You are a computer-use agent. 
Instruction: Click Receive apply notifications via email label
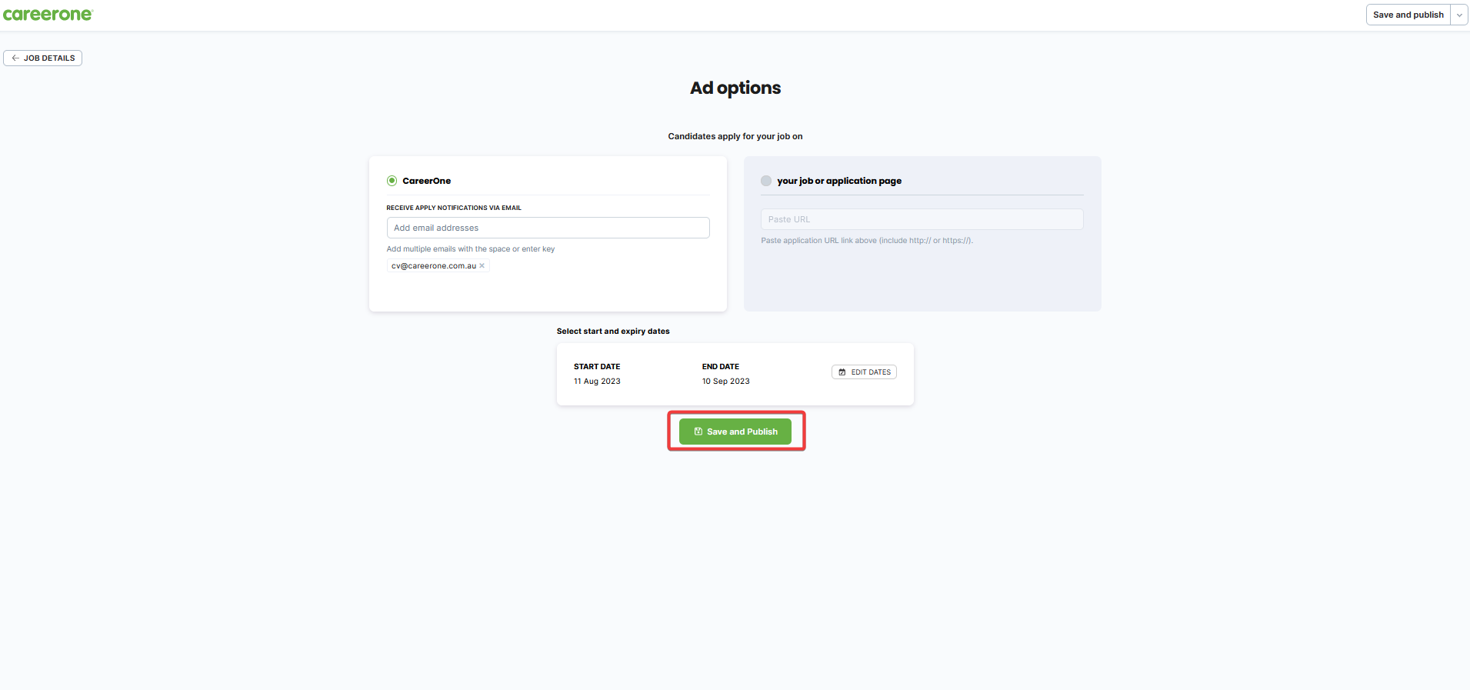click(x=454, y=208)
